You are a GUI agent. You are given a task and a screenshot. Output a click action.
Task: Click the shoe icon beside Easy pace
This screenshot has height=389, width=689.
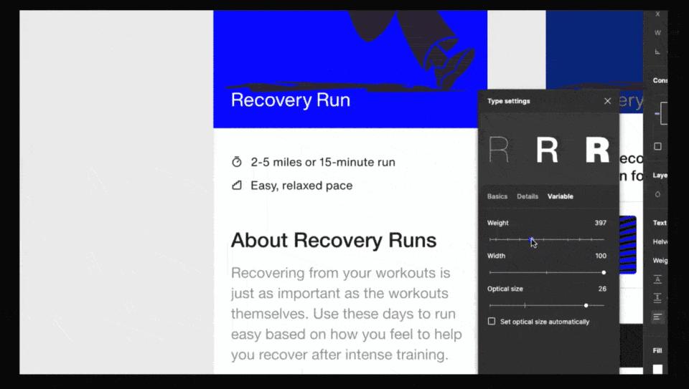[236, 186]
